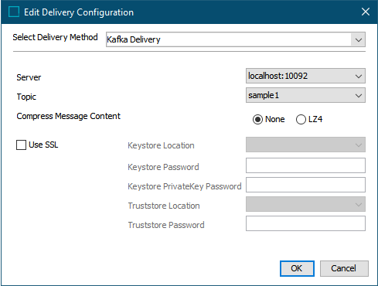Focus the Keystore PrivateKey Password field
Image resolution: width=378 pixels, height=286 pixels.
point(305,185)
